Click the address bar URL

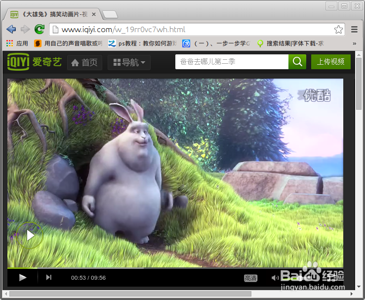[123, 30]
